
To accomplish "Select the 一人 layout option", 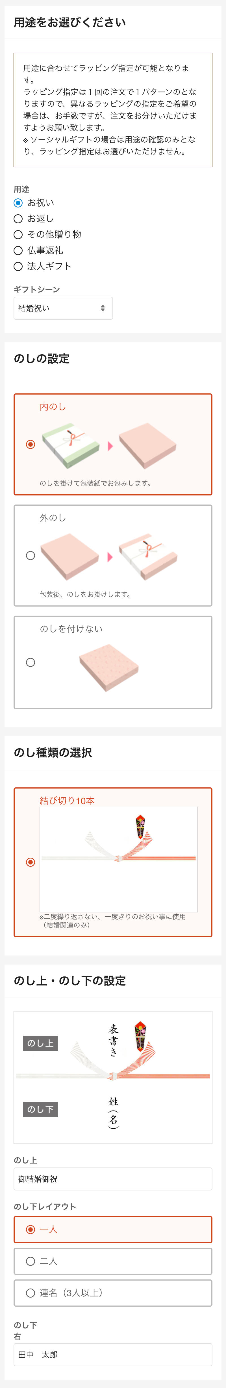I will coord(31,1230).
